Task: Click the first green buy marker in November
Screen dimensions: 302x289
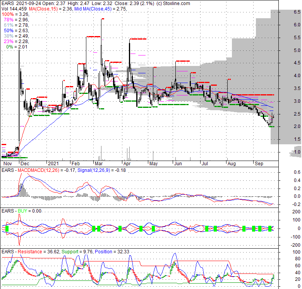Action: 7,228
